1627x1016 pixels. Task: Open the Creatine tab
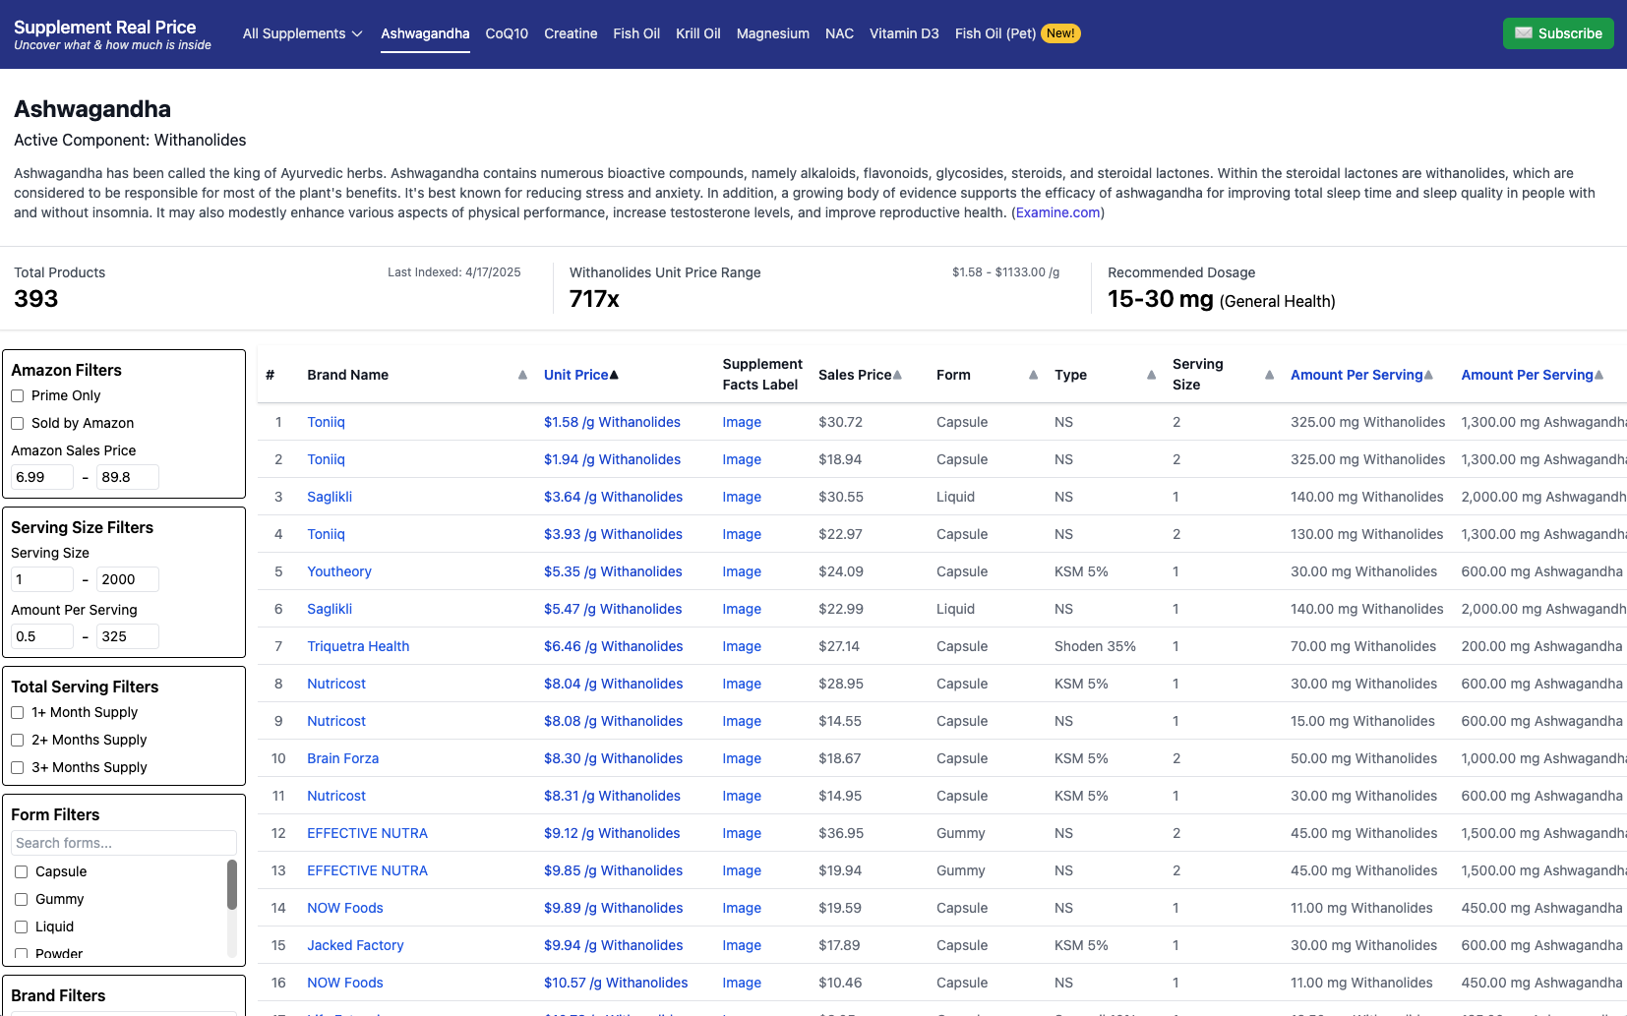click(571, 33)
